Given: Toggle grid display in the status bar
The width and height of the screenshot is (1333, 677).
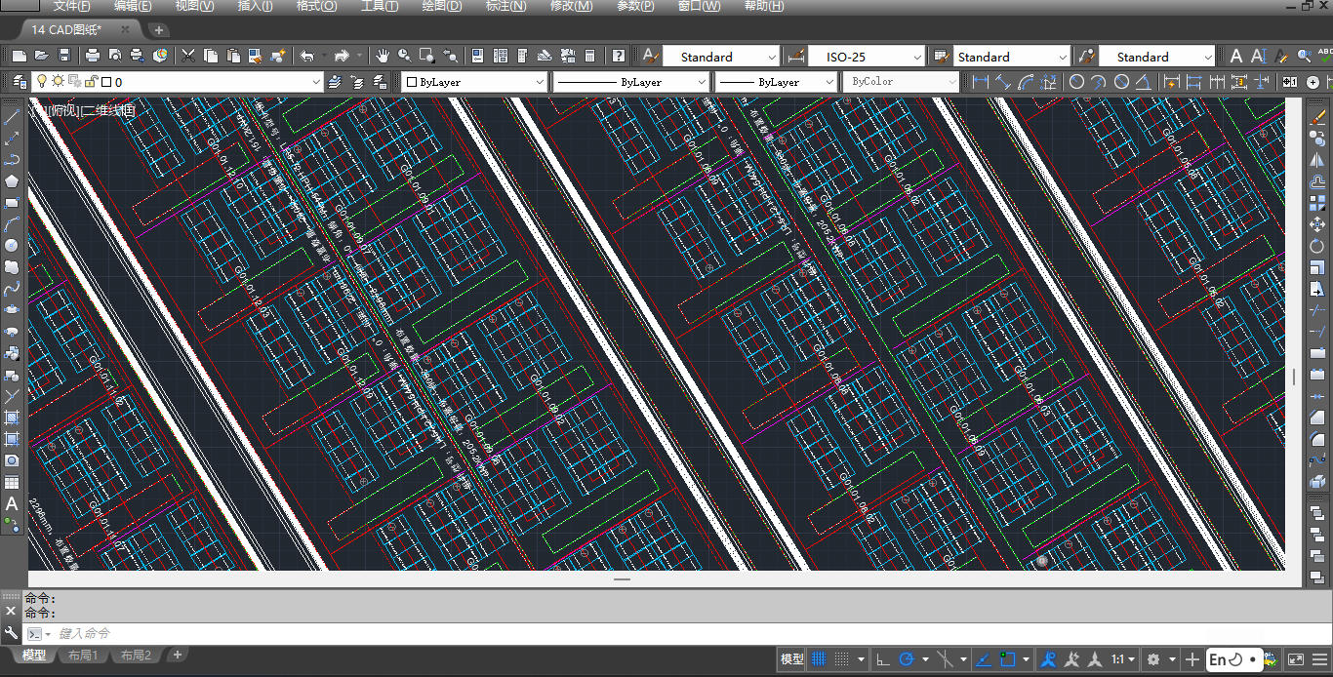Looking at the screenshot, I should click(819, 659).
